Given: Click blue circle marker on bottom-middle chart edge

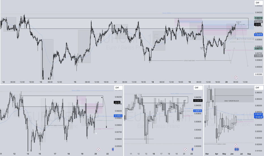Looking at the screenshot, I should coord(192,149).
